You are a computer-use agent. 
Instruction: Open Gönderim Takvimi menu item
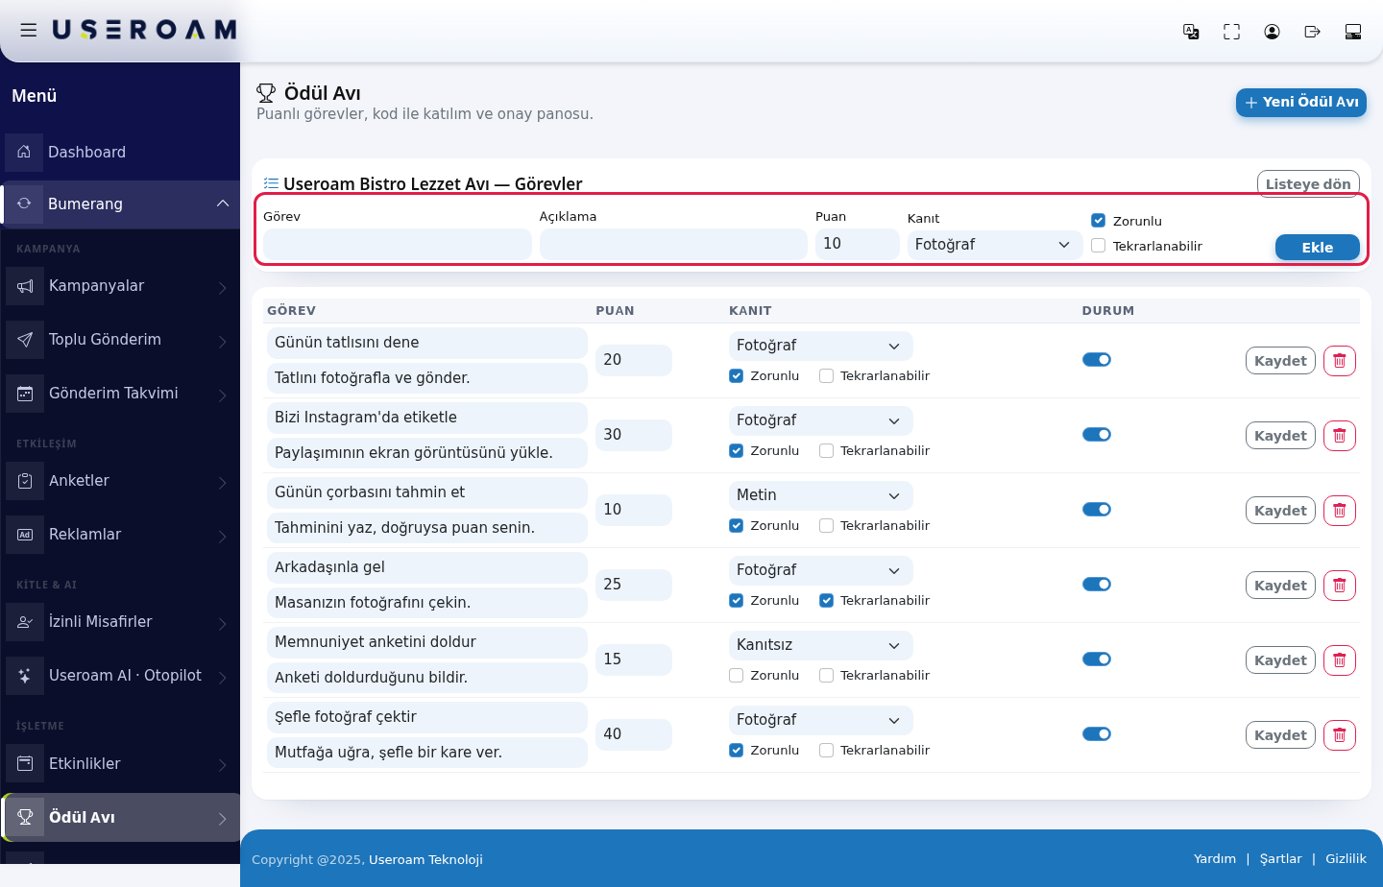120,394
